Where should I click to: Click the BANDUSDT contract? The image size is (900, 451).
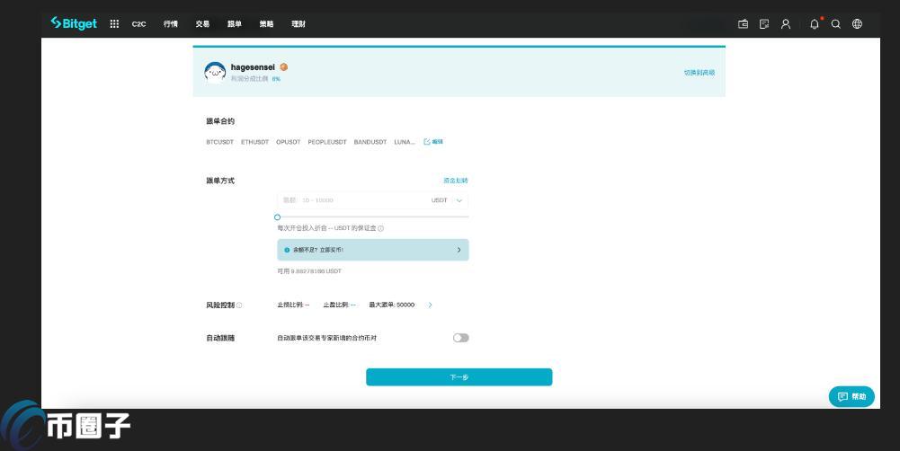(370, 142)
